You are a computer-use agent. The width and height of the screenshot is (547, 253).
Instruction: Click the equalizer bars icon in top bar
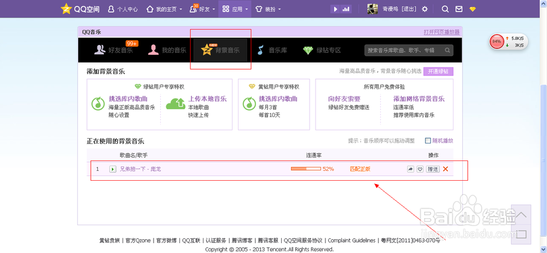click(x=346, y=9)
